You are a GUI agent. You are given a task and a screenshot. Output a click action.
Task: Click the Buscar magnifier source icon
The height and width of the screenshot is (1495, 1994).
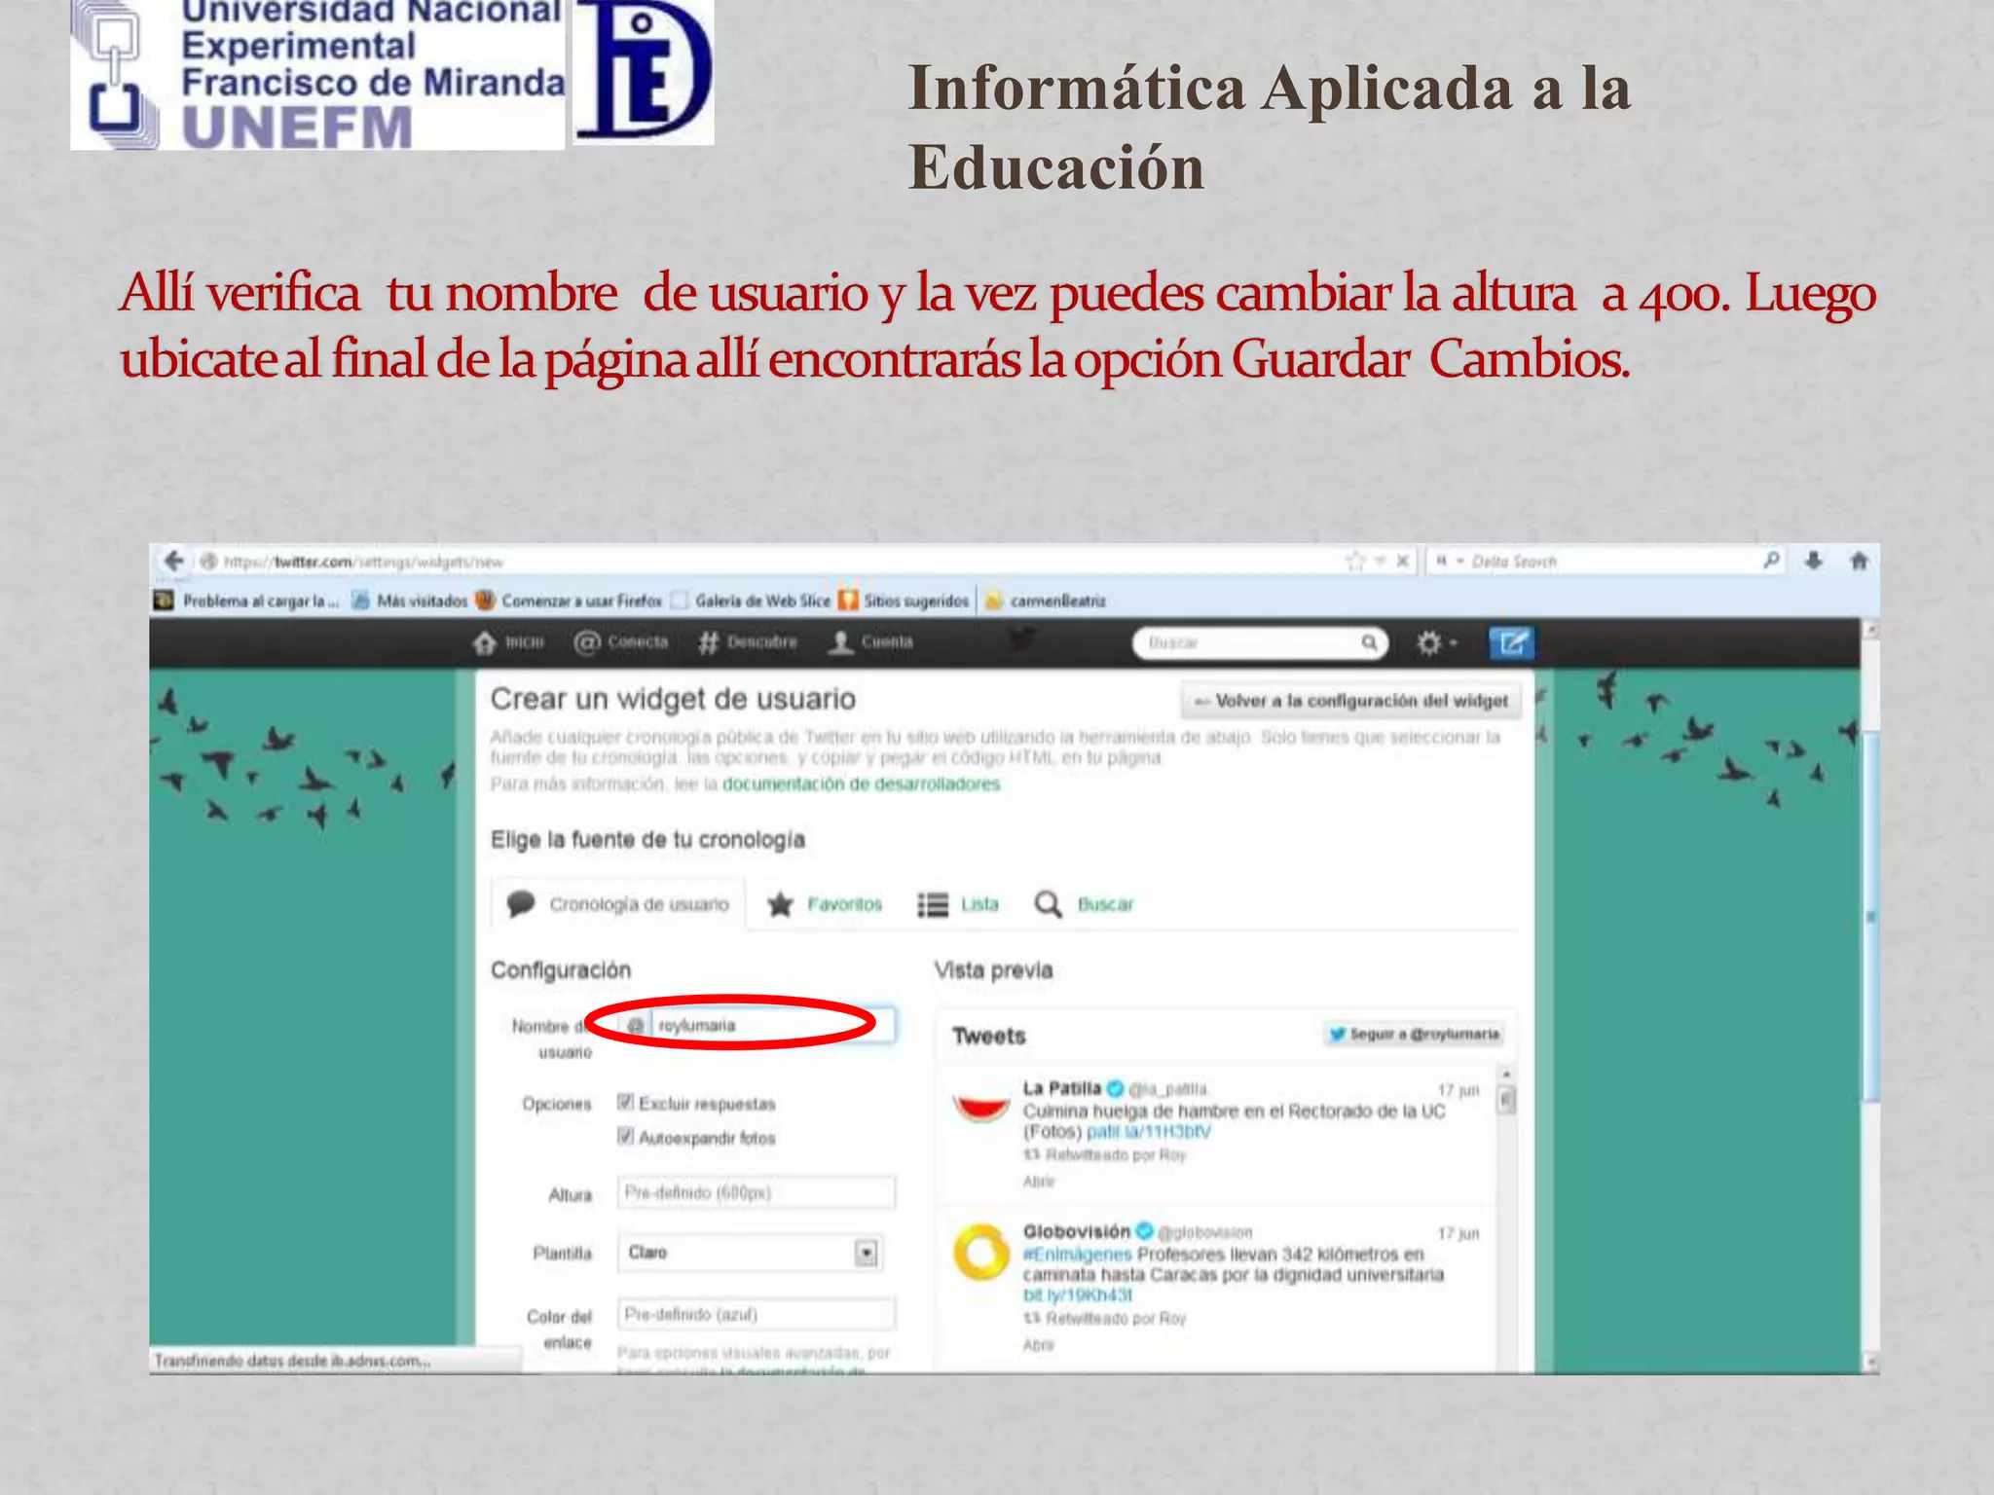tap(1048, 904)
